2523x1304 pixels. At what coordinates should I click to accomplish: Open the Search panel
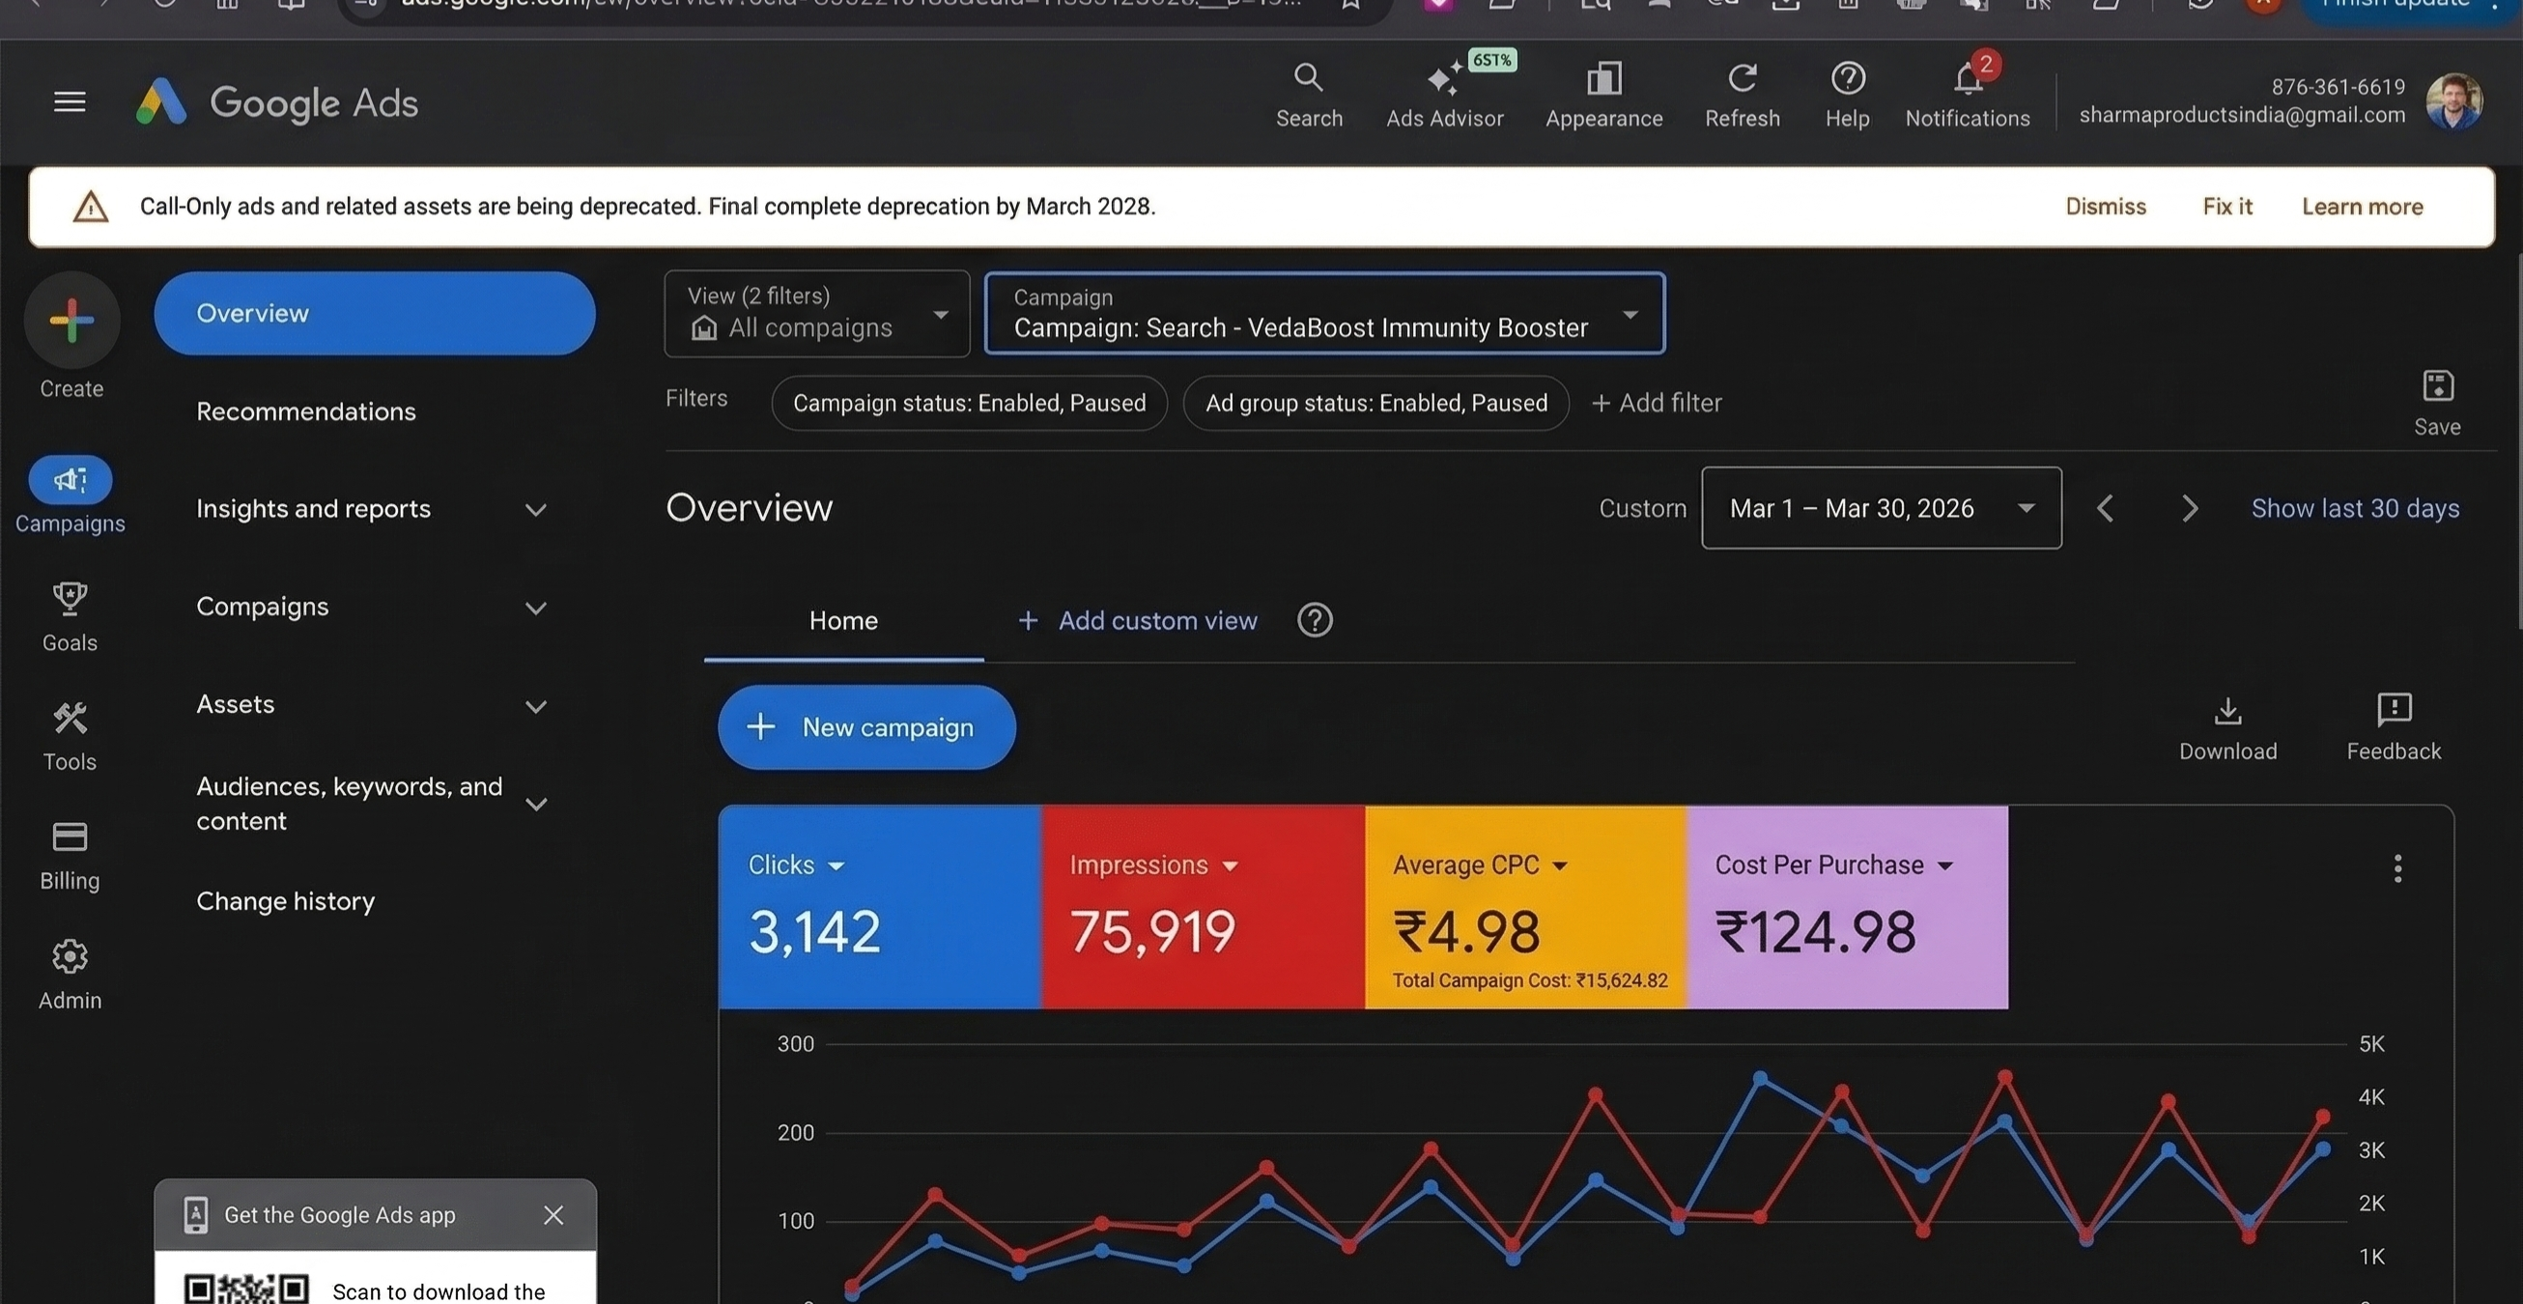[x=1309, y=93]
